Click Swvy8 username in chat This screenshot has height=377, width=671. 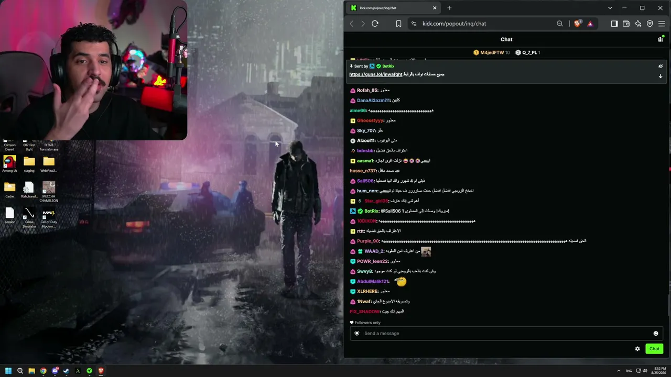click(x=365, y=271)
